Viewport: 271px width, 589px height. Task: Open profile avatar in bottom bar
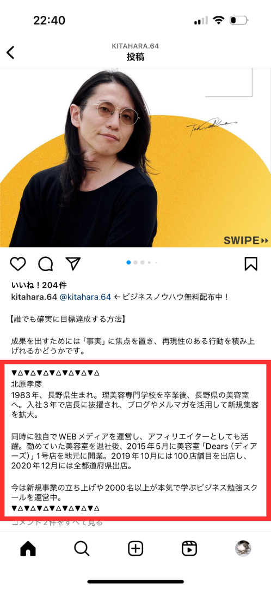[x=243, y=549]
